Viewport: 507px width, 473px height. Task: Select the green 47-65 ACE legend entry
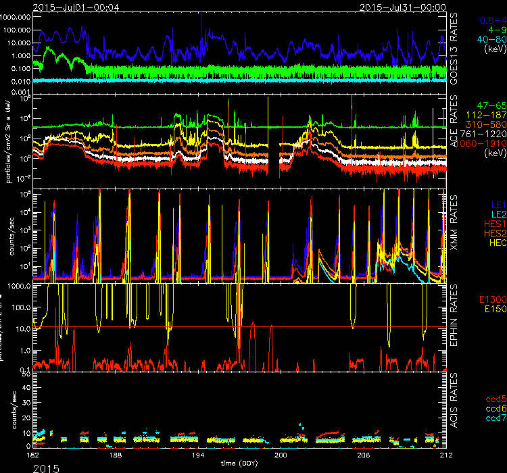tap(491, 107)
